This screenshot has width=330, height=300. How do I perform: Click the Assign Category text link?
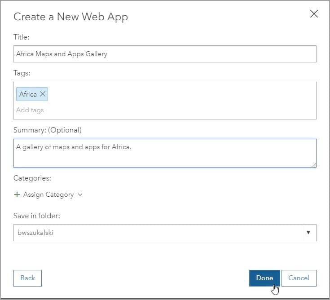48,194
